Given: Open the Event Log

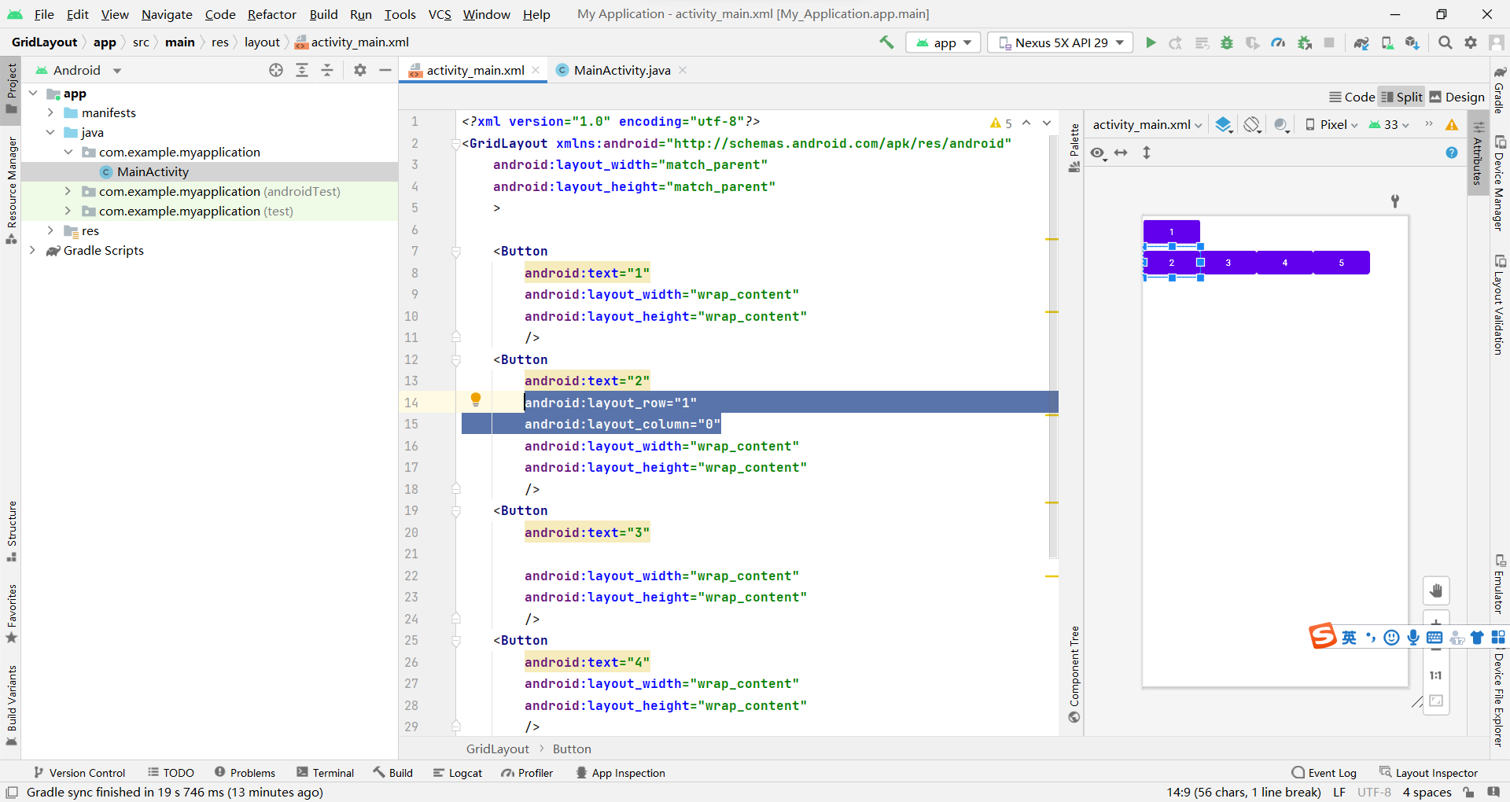Looking at the screenshot, I should (x=1331, y=772).
